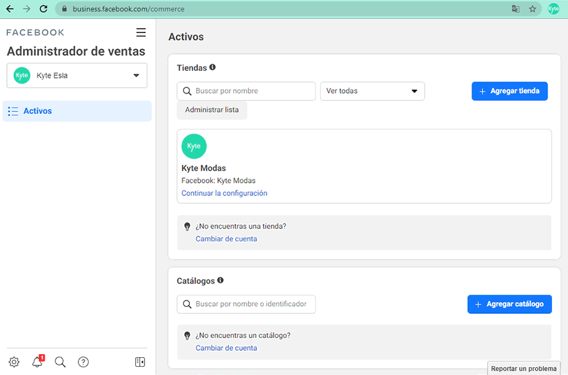Viewport: 568px width, 375px height.
Task: Open Continuar la configuración link
Action: tap(224, 193)
